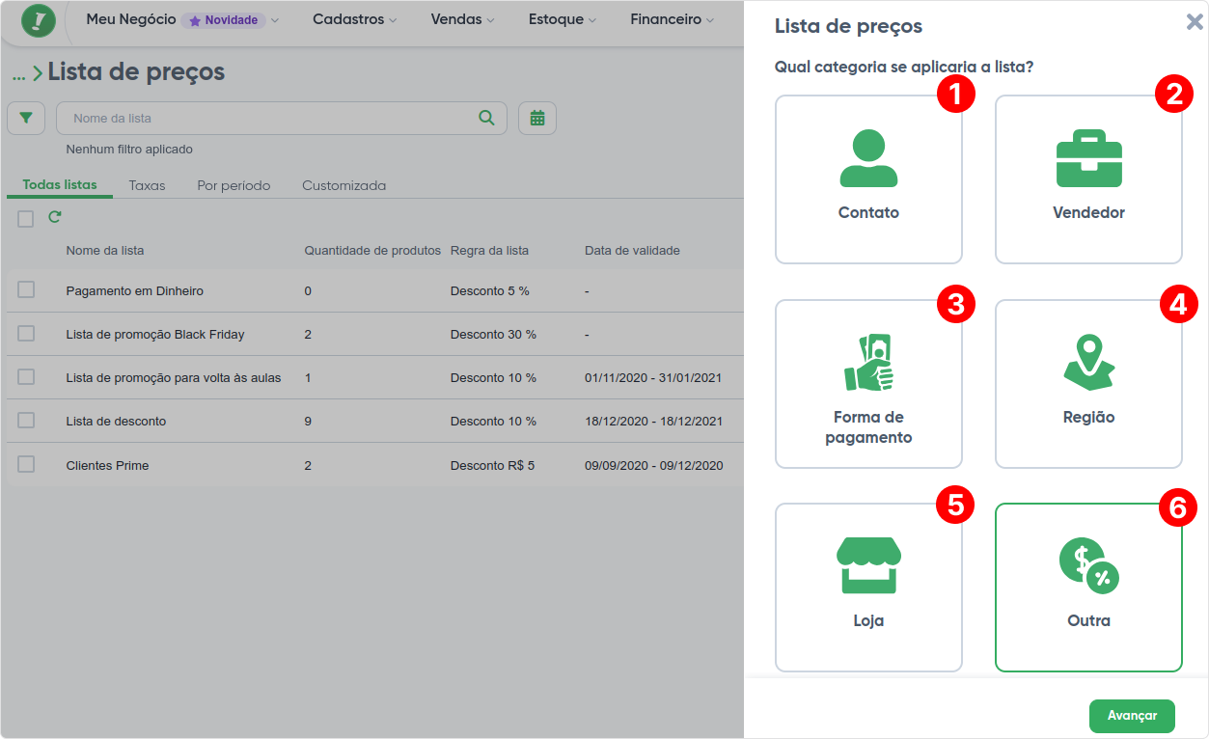Image resolution: width=1209 pixels, height=739 pixels.
Task: Expand the Cadastros menu
Action: (355, 19)
